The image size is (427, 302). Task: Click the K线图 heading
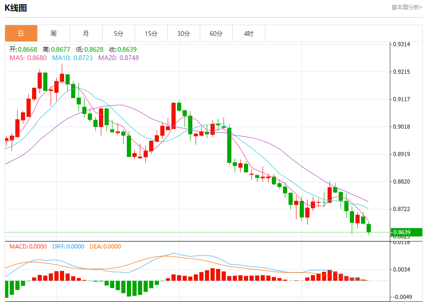click(15, 7)
